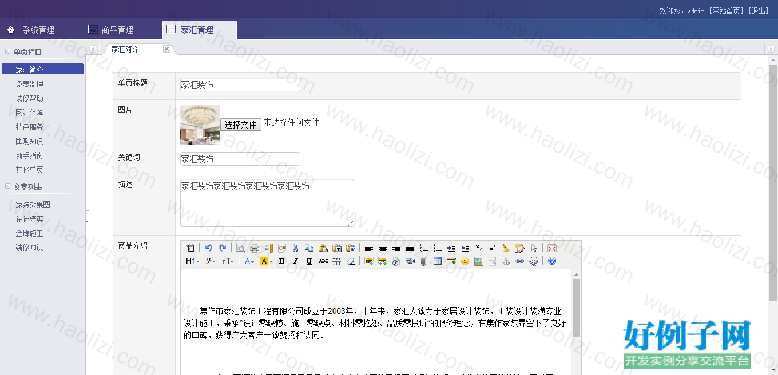Image resolution: width=778 pixels, height=375 pixels.
Task: Click the Cut scissors icon
Action: (296, 248)
